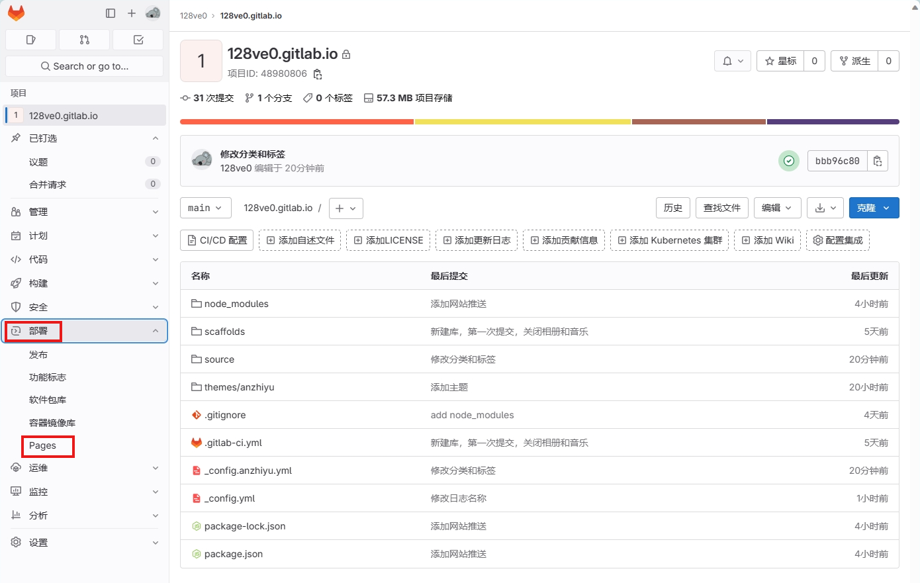Open the download source code dropdown
Image resolution: width=920 pixels, height=583 pixels.
pos(825,208)
